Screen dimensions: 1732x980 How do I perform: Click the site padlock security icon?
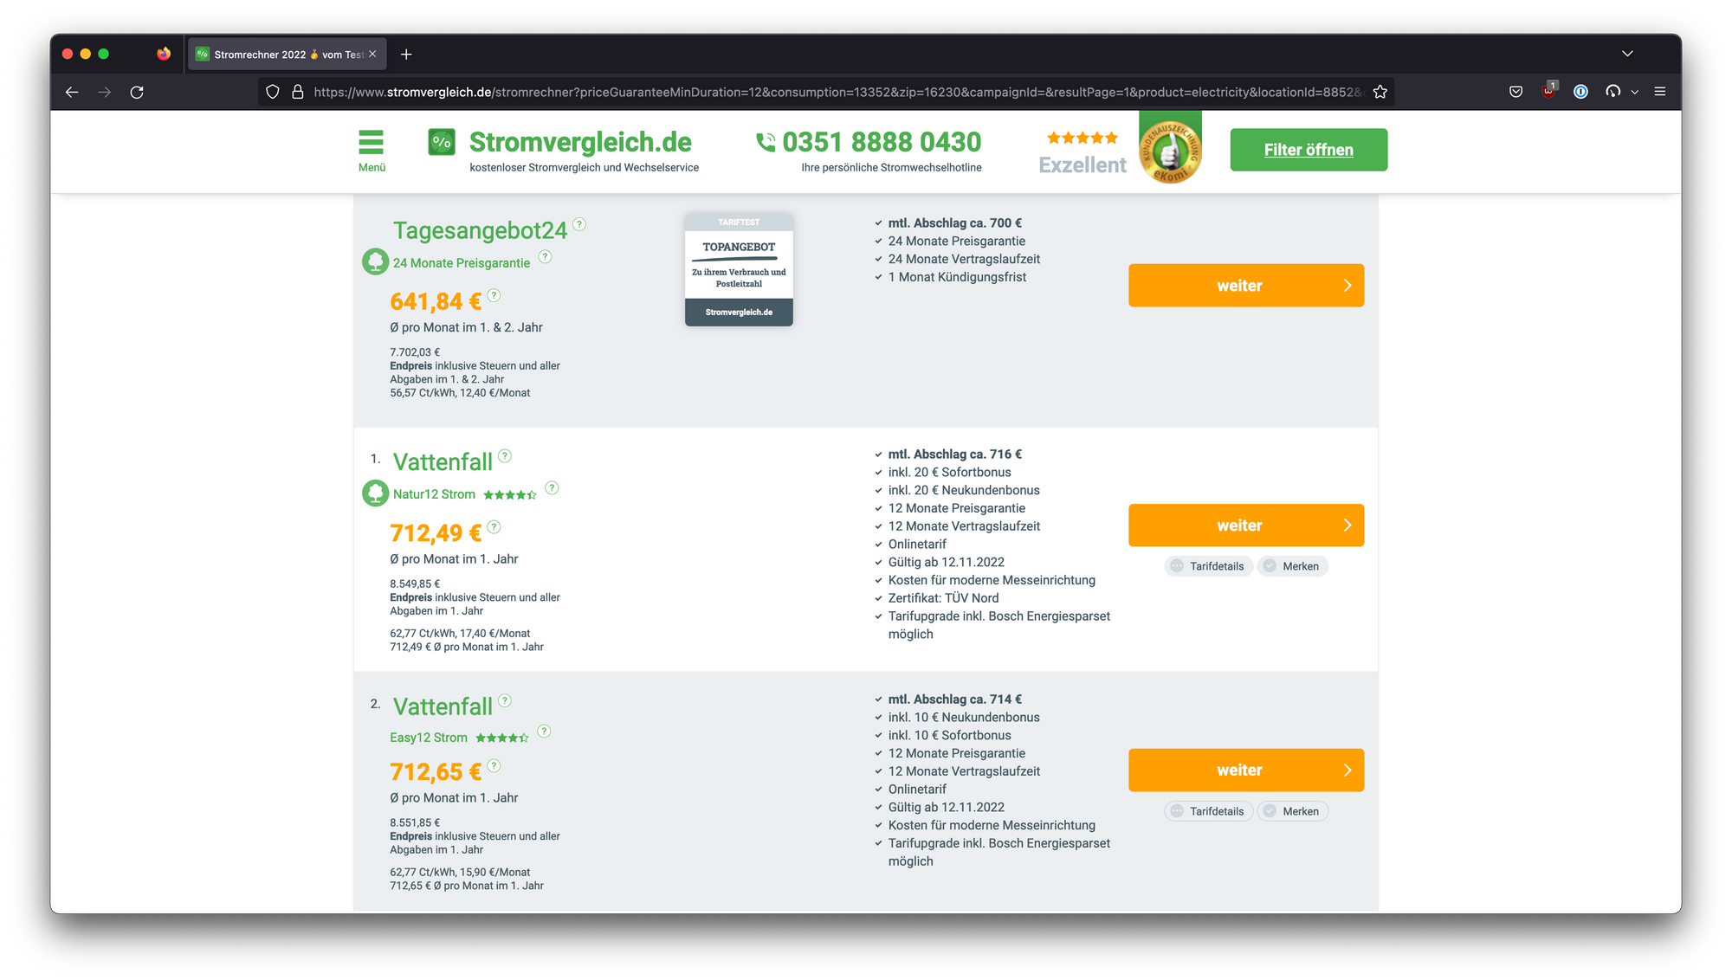pyautogui.click(x=298, y=92)
